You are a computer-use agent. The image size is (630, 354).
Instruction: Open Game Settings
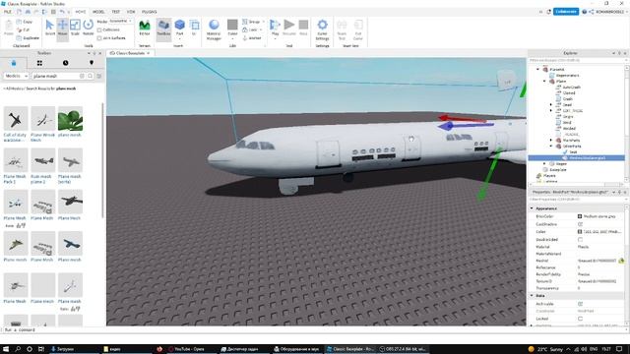pos(322,29)
